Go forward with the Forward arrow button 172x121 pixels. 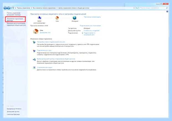pyautogui.click(x=9, y=8)
